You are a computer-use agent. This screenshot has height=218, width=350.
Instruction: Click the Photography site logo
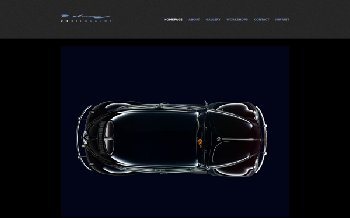coord(86,18)
